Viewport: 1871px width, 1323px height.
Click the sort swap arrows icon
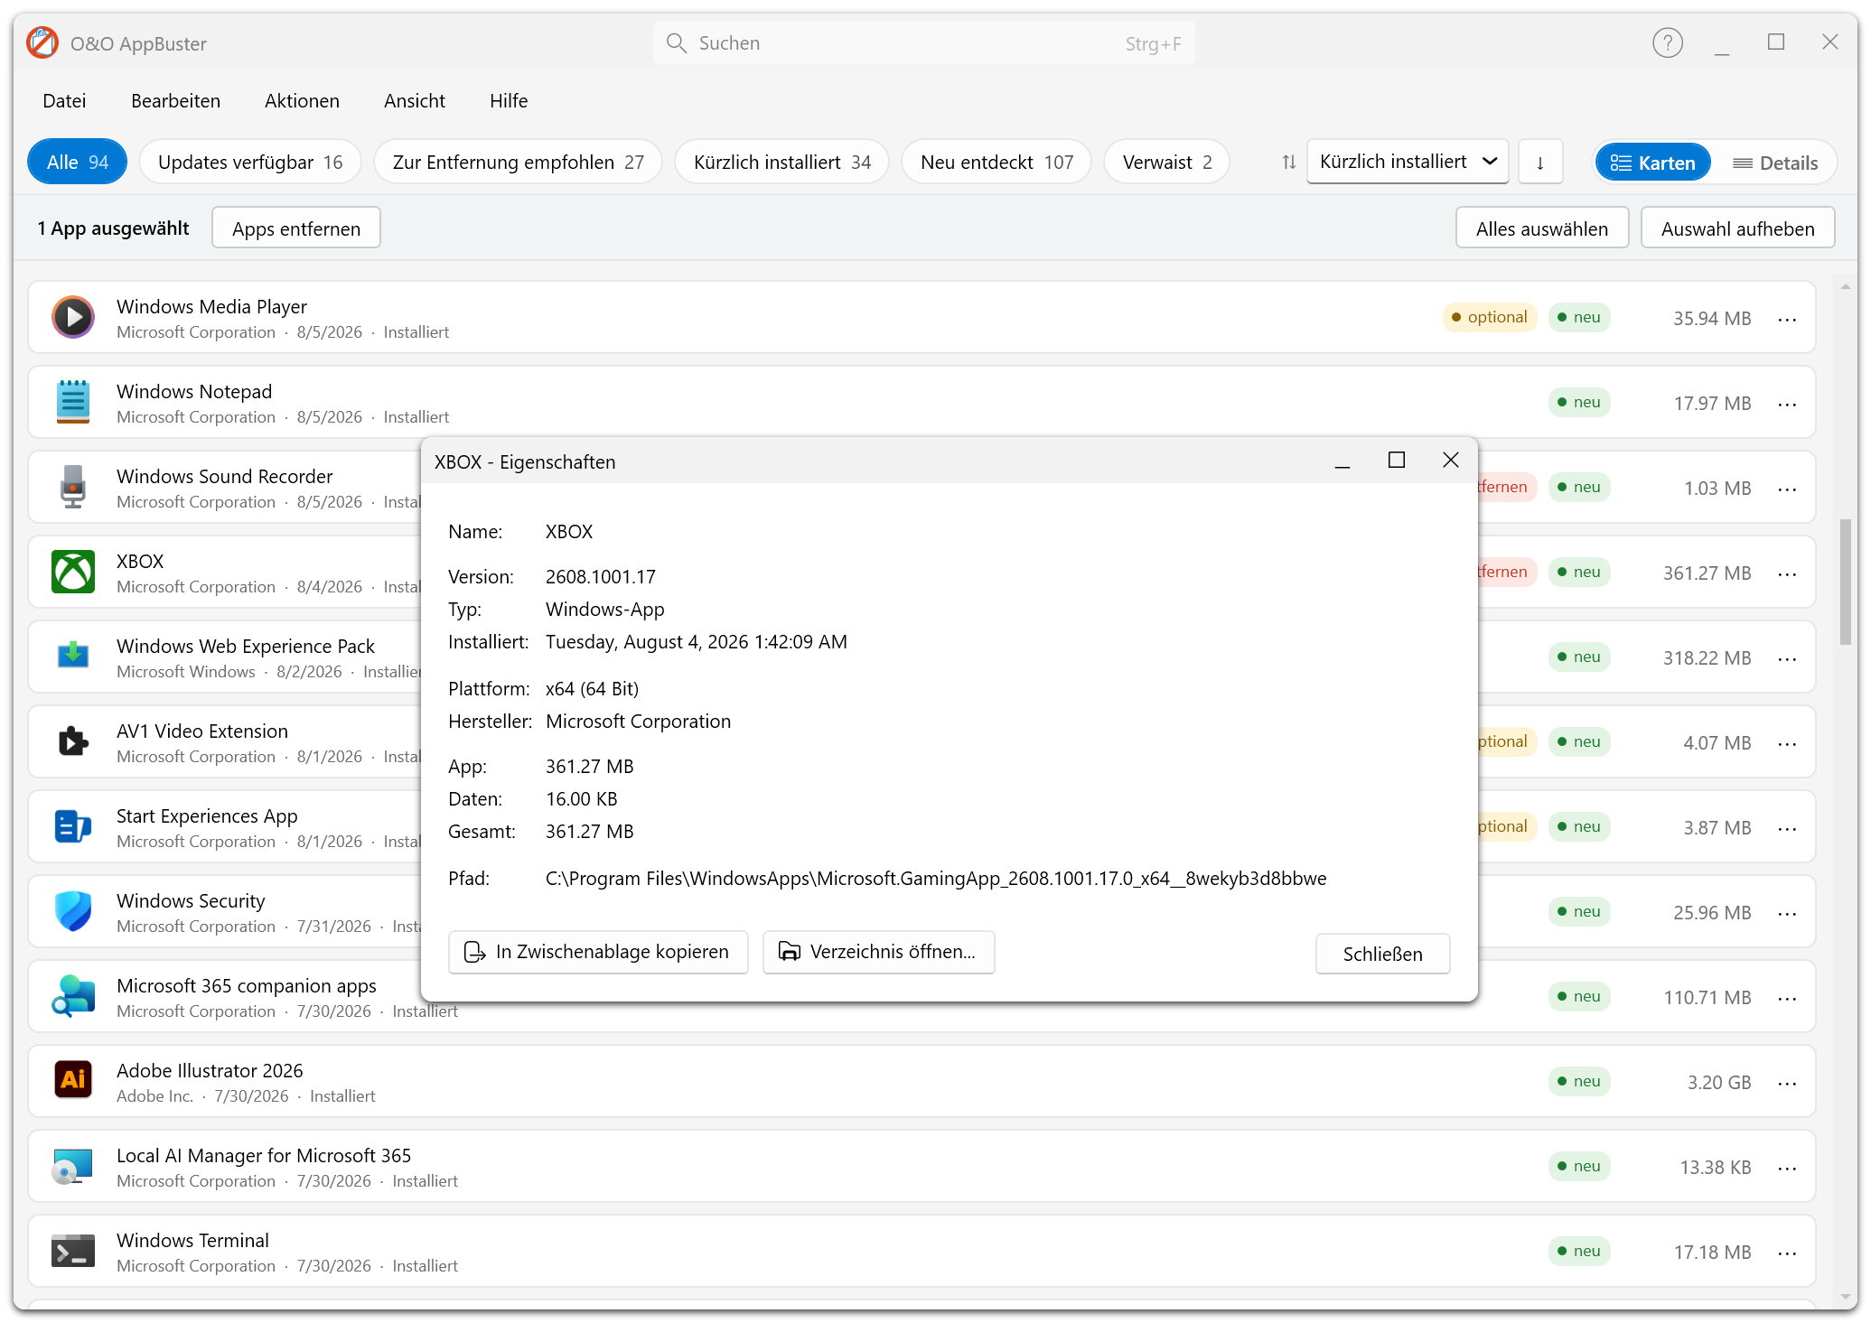(1289, 163)
